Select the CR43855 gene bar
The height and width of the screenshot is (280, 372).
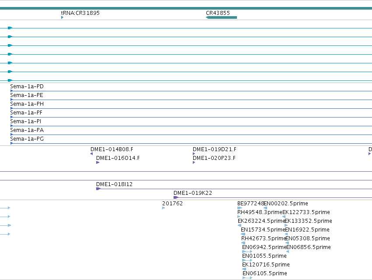(221, 17)
